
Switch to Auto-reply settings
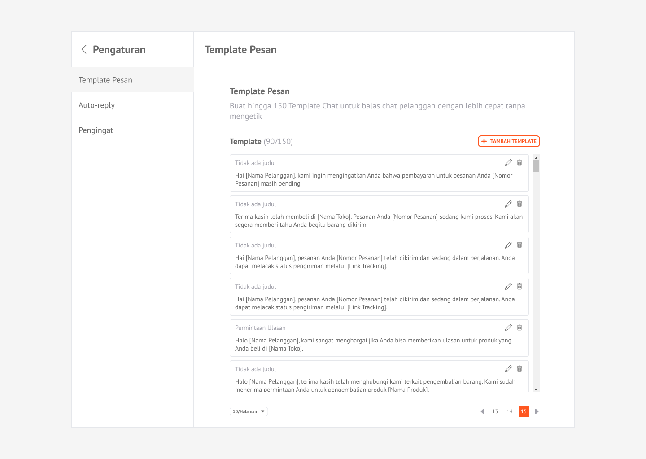coord(97,105)
